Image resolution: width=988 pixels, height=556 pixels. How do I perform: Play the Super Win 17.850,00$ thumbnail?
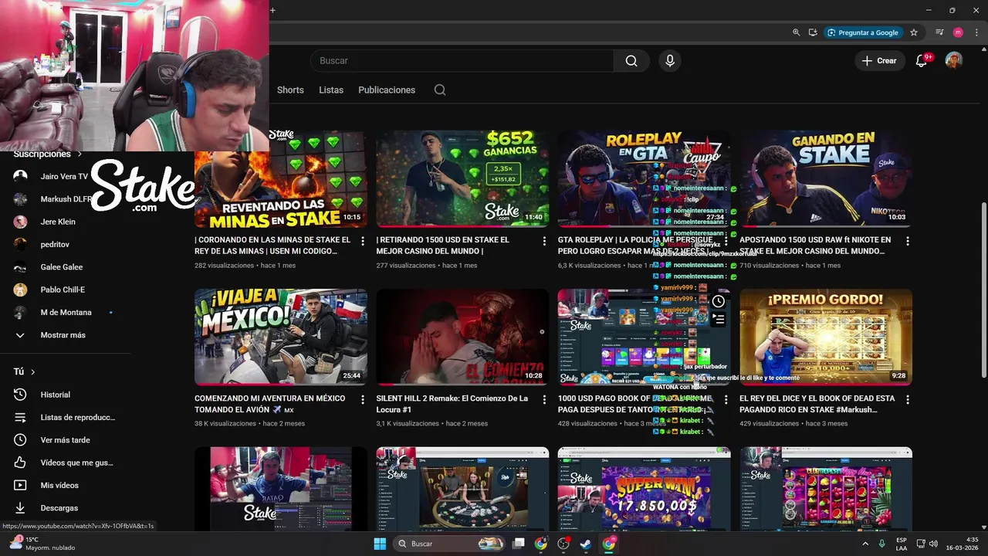[644, 488]
